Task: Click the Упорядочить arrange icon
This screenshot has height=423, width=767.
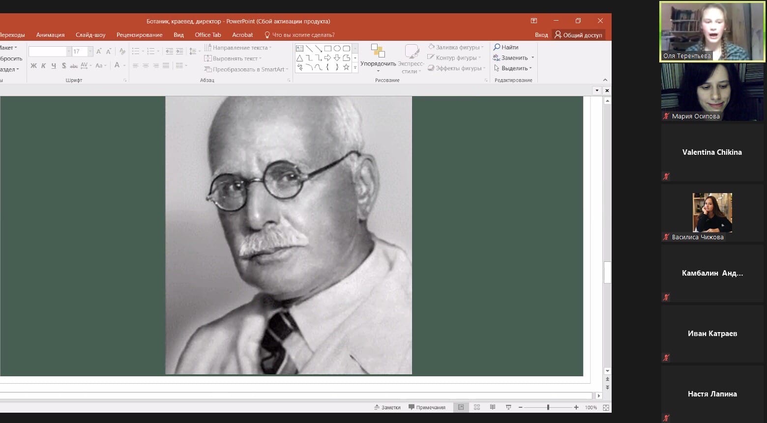Action: 378,52
